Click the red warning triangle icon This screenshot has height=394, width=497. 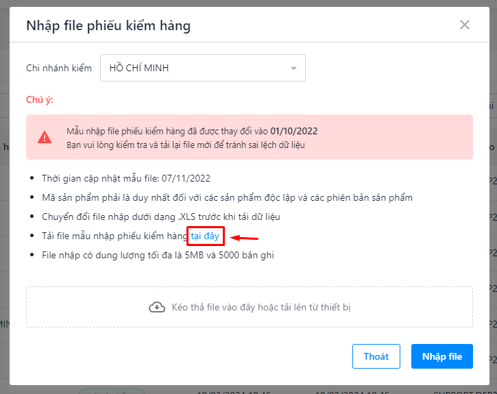click(x=45, y=137)
